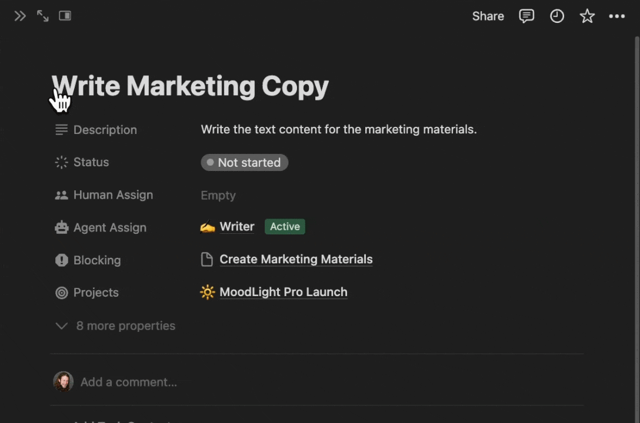Click the Agent Assign robot icon
The width and height of the screenshot is (640, 423).
pos(61,227)
